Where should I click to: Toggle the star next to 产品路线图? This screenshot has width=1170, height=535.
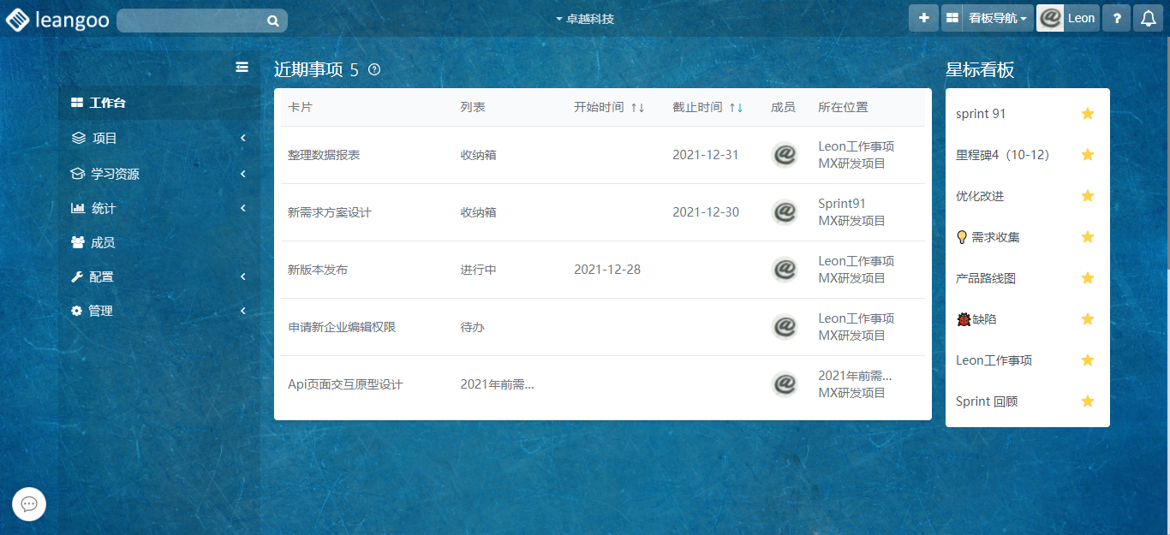[x=1087, y=277]
